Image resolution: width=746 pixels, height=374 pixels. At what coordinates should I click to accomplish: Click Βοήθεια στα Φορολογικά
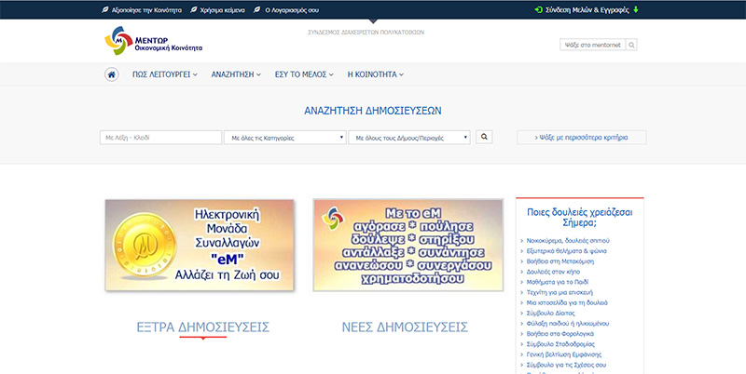click(560, 334)
